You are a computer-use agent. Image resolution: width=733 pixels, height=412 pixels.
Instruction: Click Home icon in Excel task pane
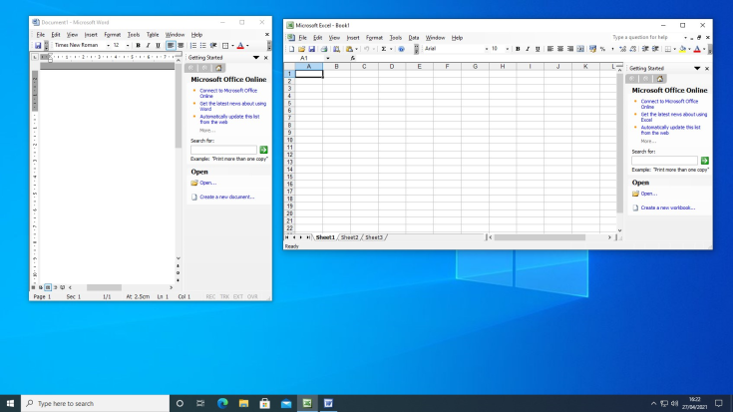[x=659, y=79]
